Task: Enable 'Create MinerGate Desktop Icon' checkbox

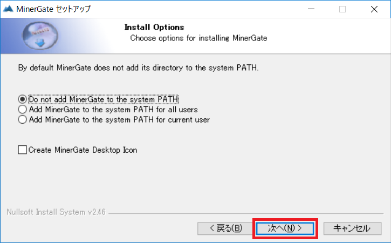Action: point(23,150)
